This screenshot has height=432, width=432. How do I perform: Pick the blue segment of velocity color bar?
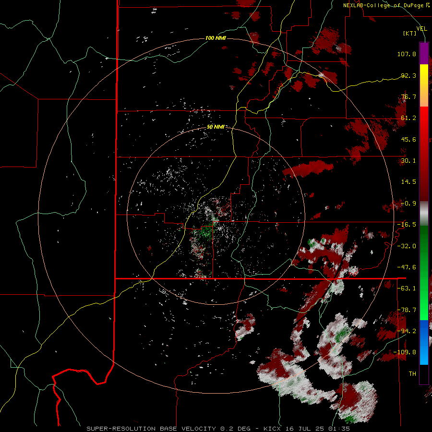coord(424,342)
